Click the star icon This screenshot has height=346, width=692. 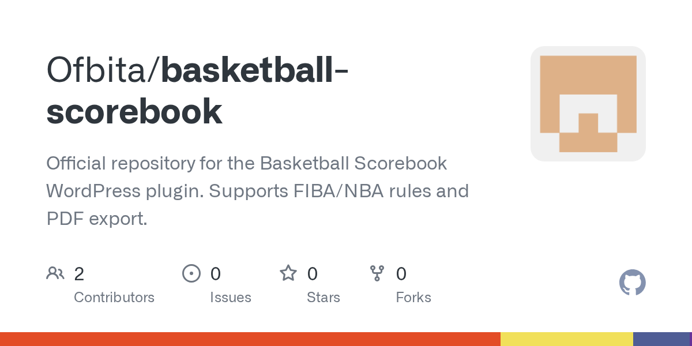tap(288, 273)
